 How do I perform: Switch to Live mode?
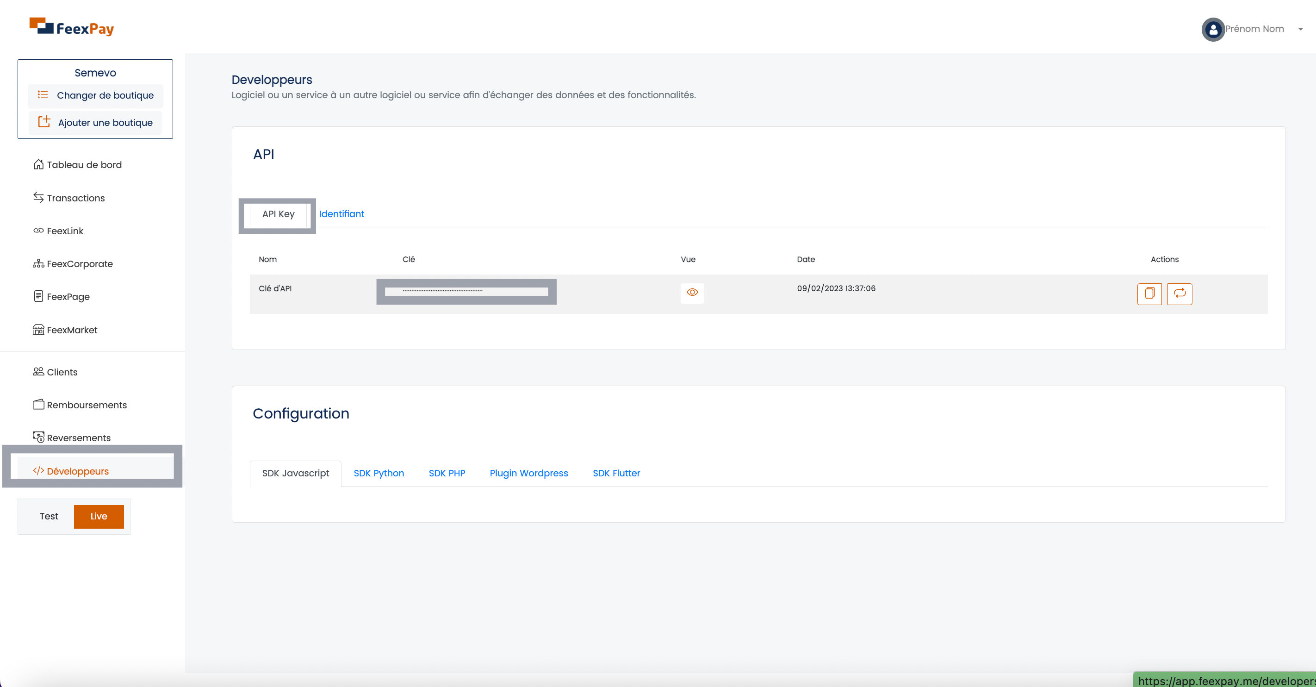[99, 516]
